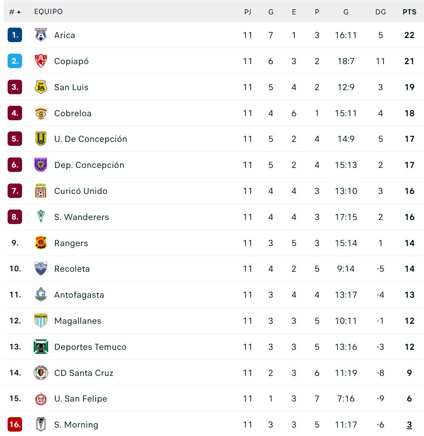Click the CD Santa Cruz badge
Image resolution: width=424 pixels, height=436 pixels.
pos(41,373)
